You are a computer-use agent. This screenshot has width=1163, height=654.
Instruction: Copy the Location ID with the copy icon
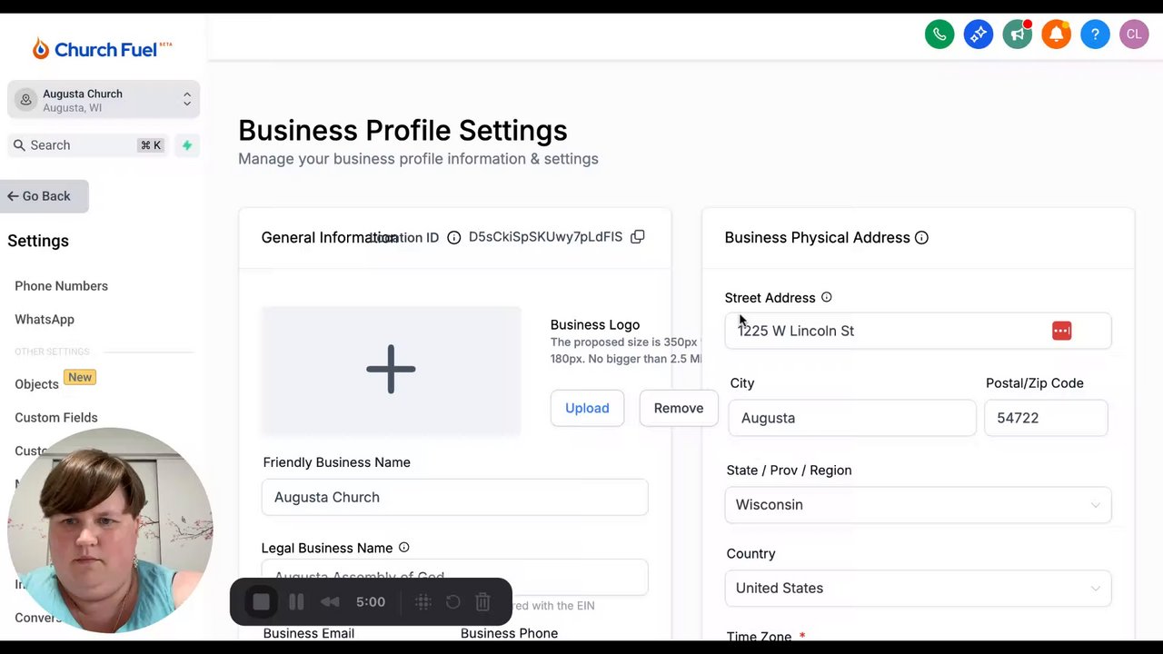click(x=638, y=237)
